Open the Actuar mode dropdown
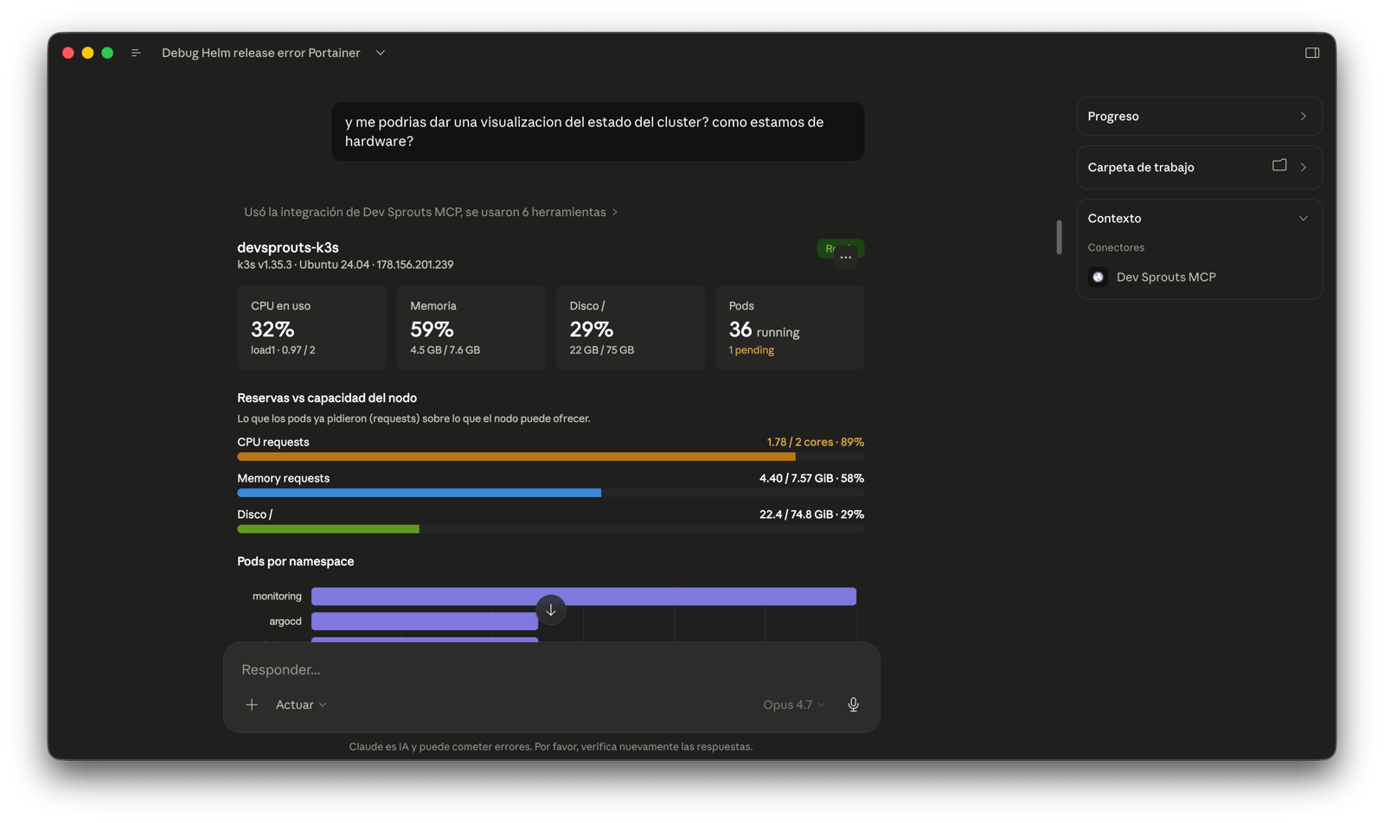 pyautogui.click(x=301, y=705)
